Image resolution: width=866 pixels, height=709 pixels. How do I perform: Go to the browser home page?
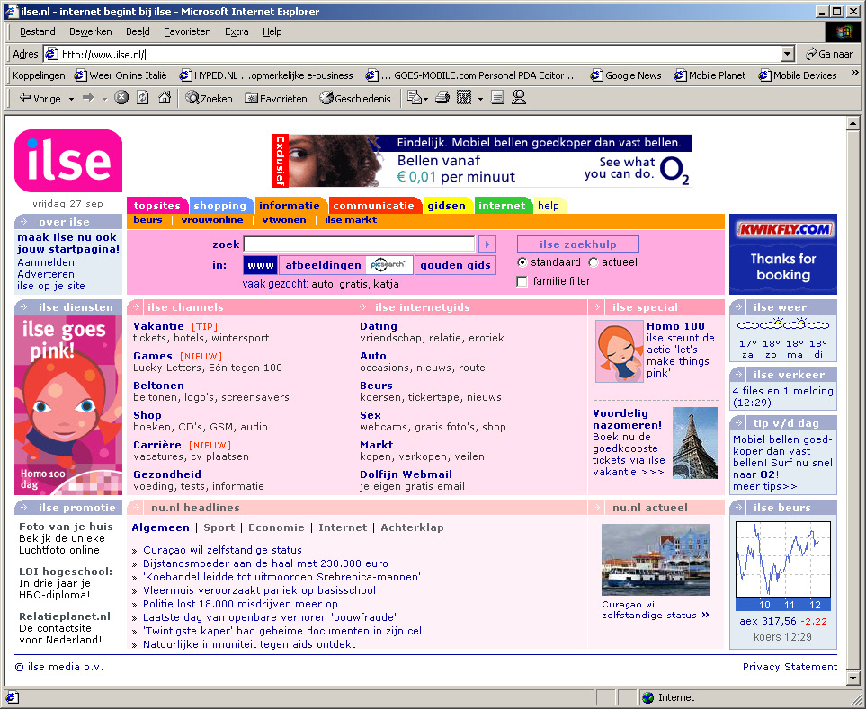click(165, 98)
